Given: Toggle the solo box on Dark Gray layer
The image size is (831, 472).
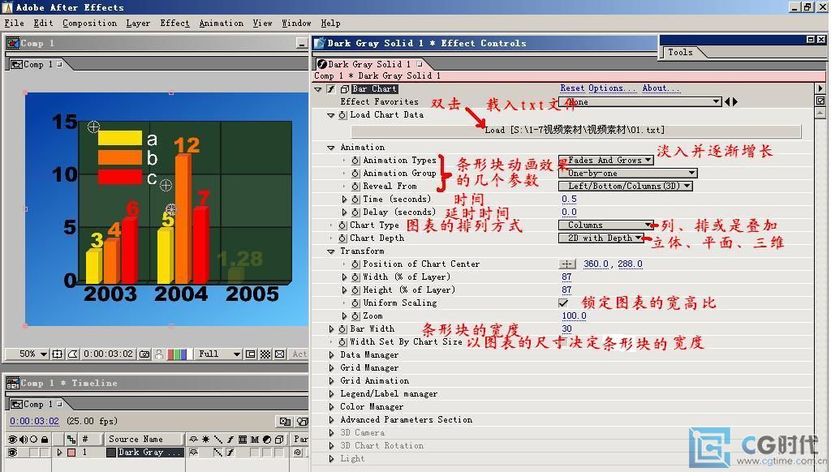Looking at the screenshot, I should pos(34,453).
